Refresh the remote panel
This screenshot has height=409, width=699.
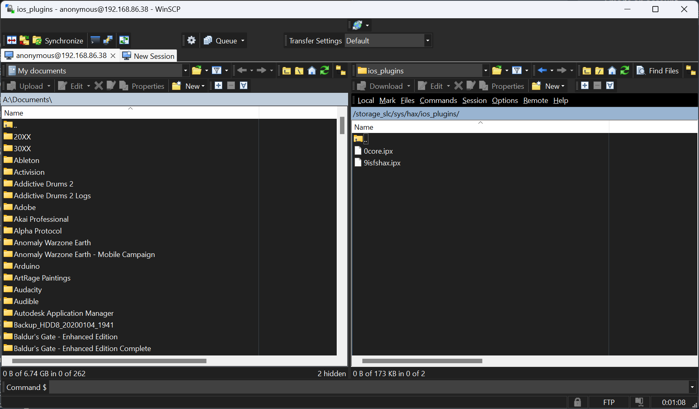pos(625,71)
